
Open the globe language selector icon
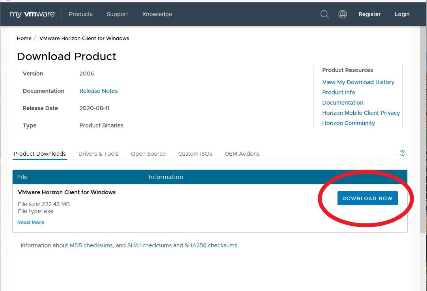(343, 15)
